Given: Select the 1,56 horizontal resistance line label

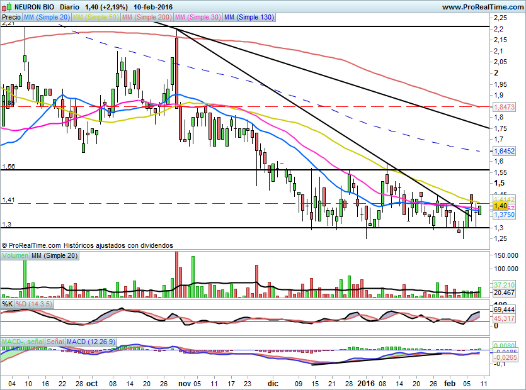Looking at the screenshot, I should click(8, 166).
